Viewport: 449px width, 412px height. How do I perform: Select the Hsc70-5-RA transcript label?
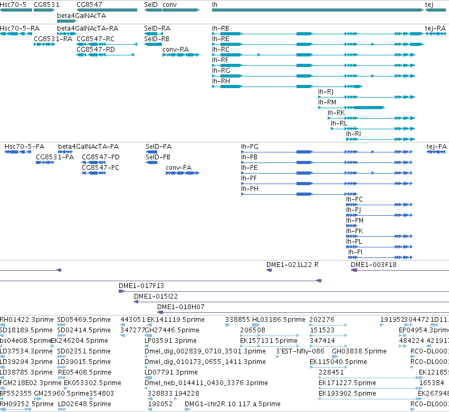coord(20,28)
